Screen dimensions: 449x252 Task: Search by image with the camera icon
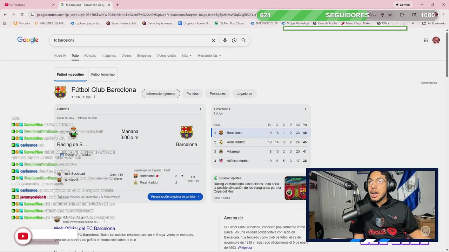(x=234, y=40)
